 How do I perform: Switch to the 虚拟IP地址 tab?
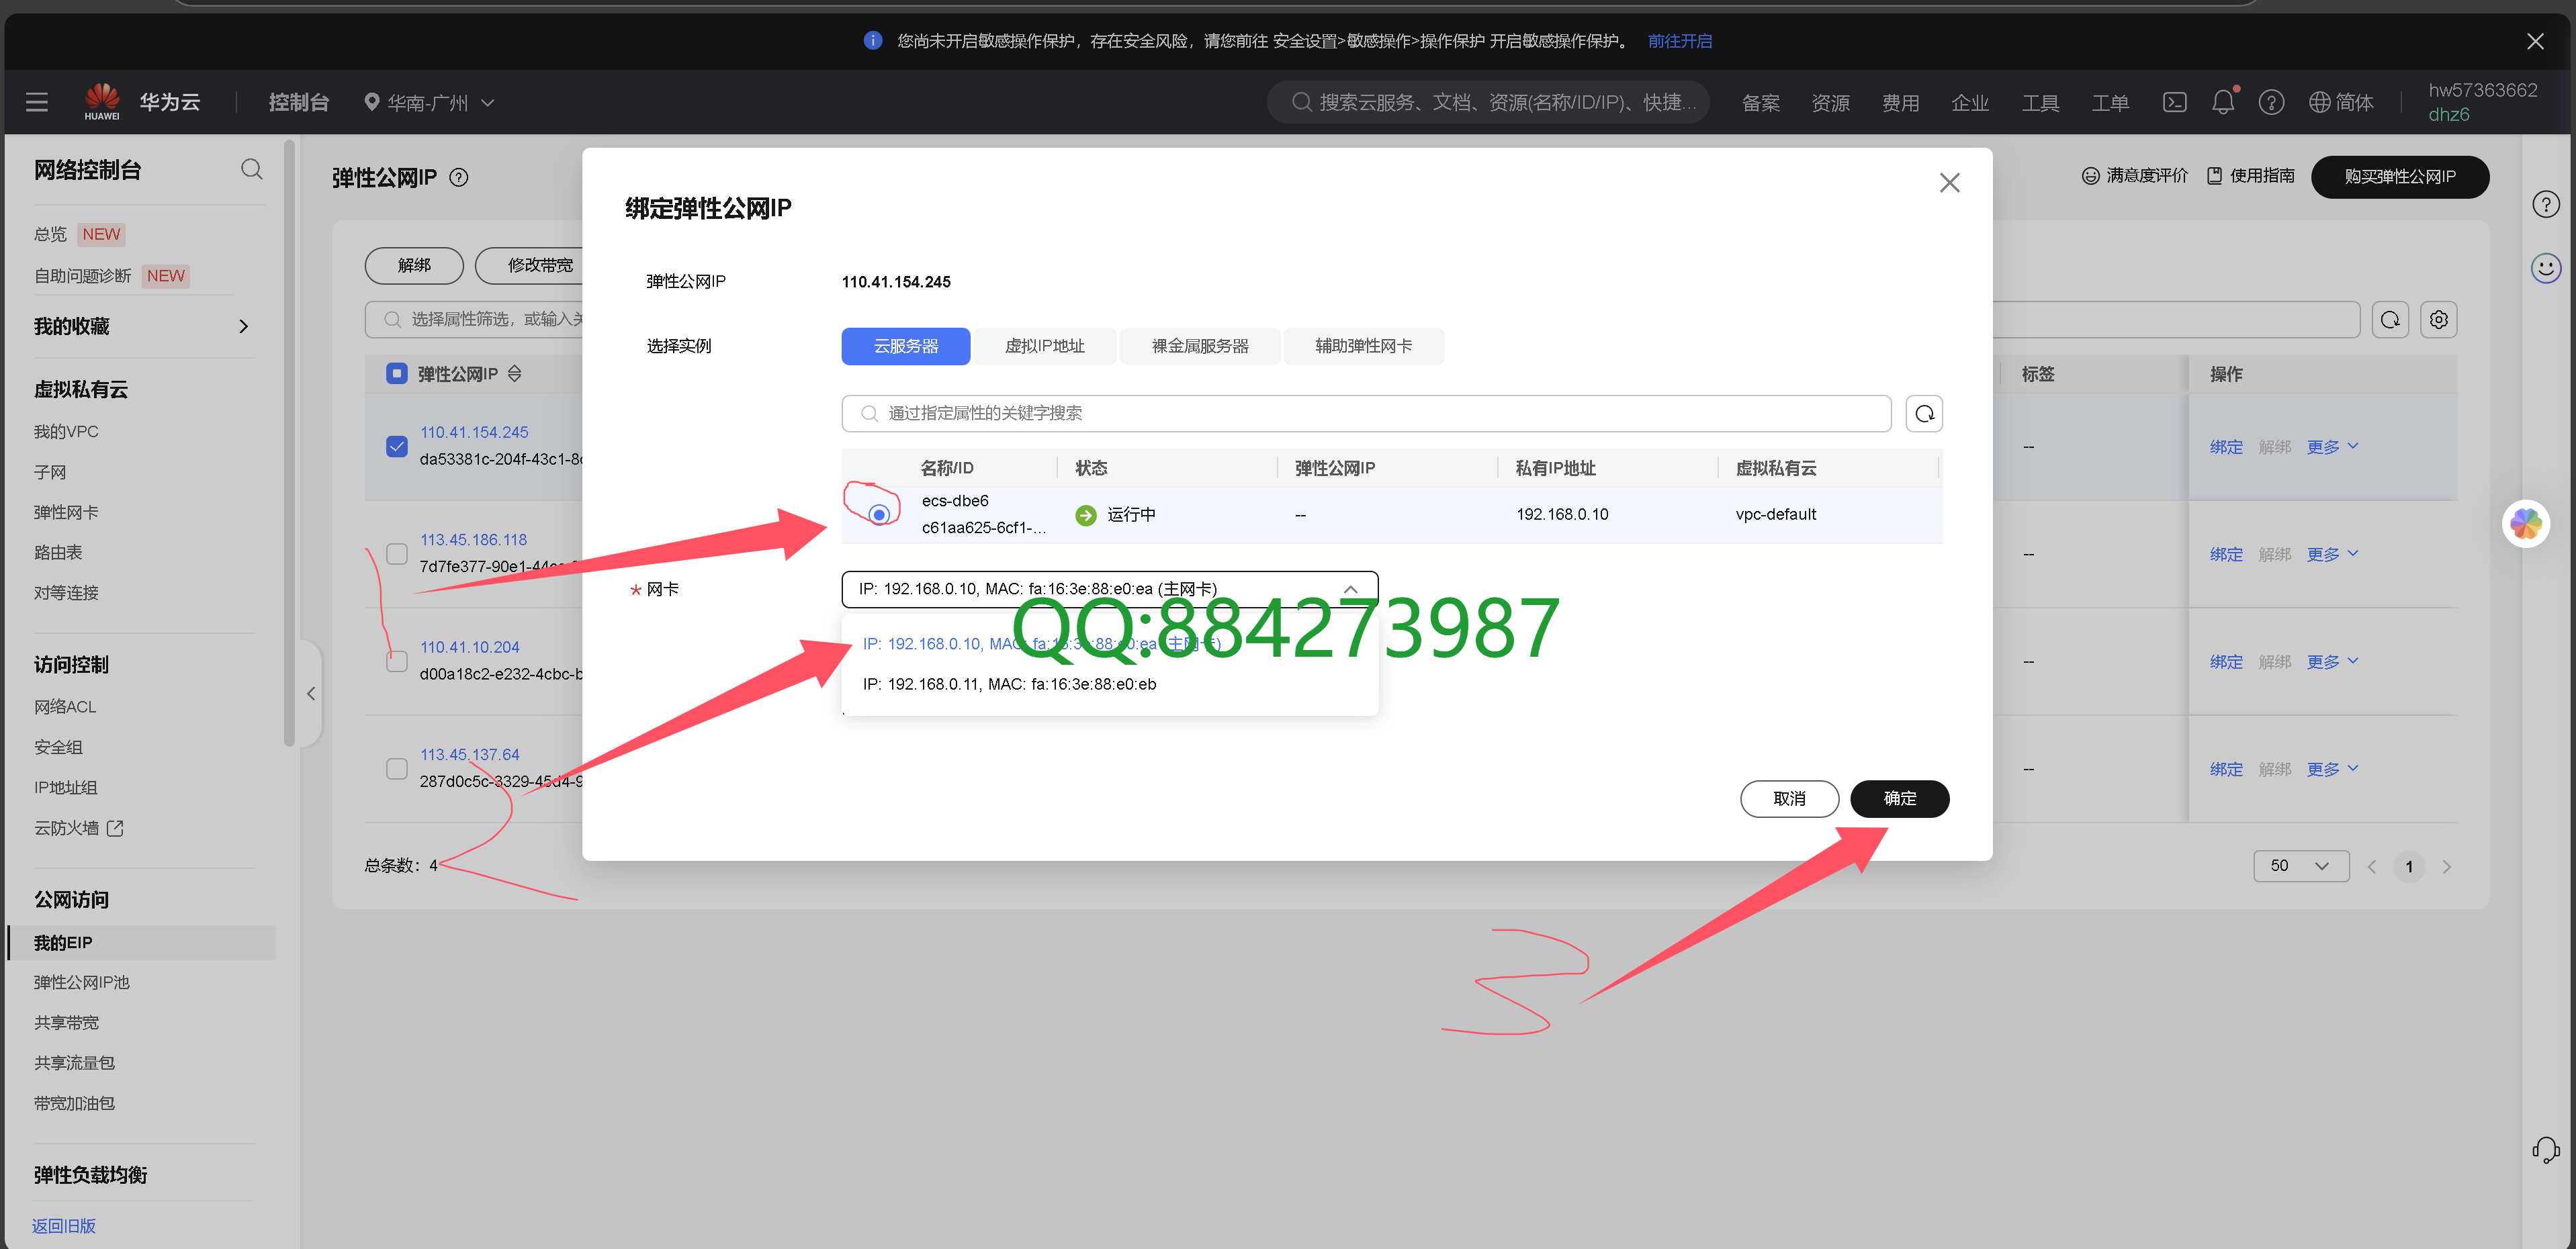point(1044,346)
